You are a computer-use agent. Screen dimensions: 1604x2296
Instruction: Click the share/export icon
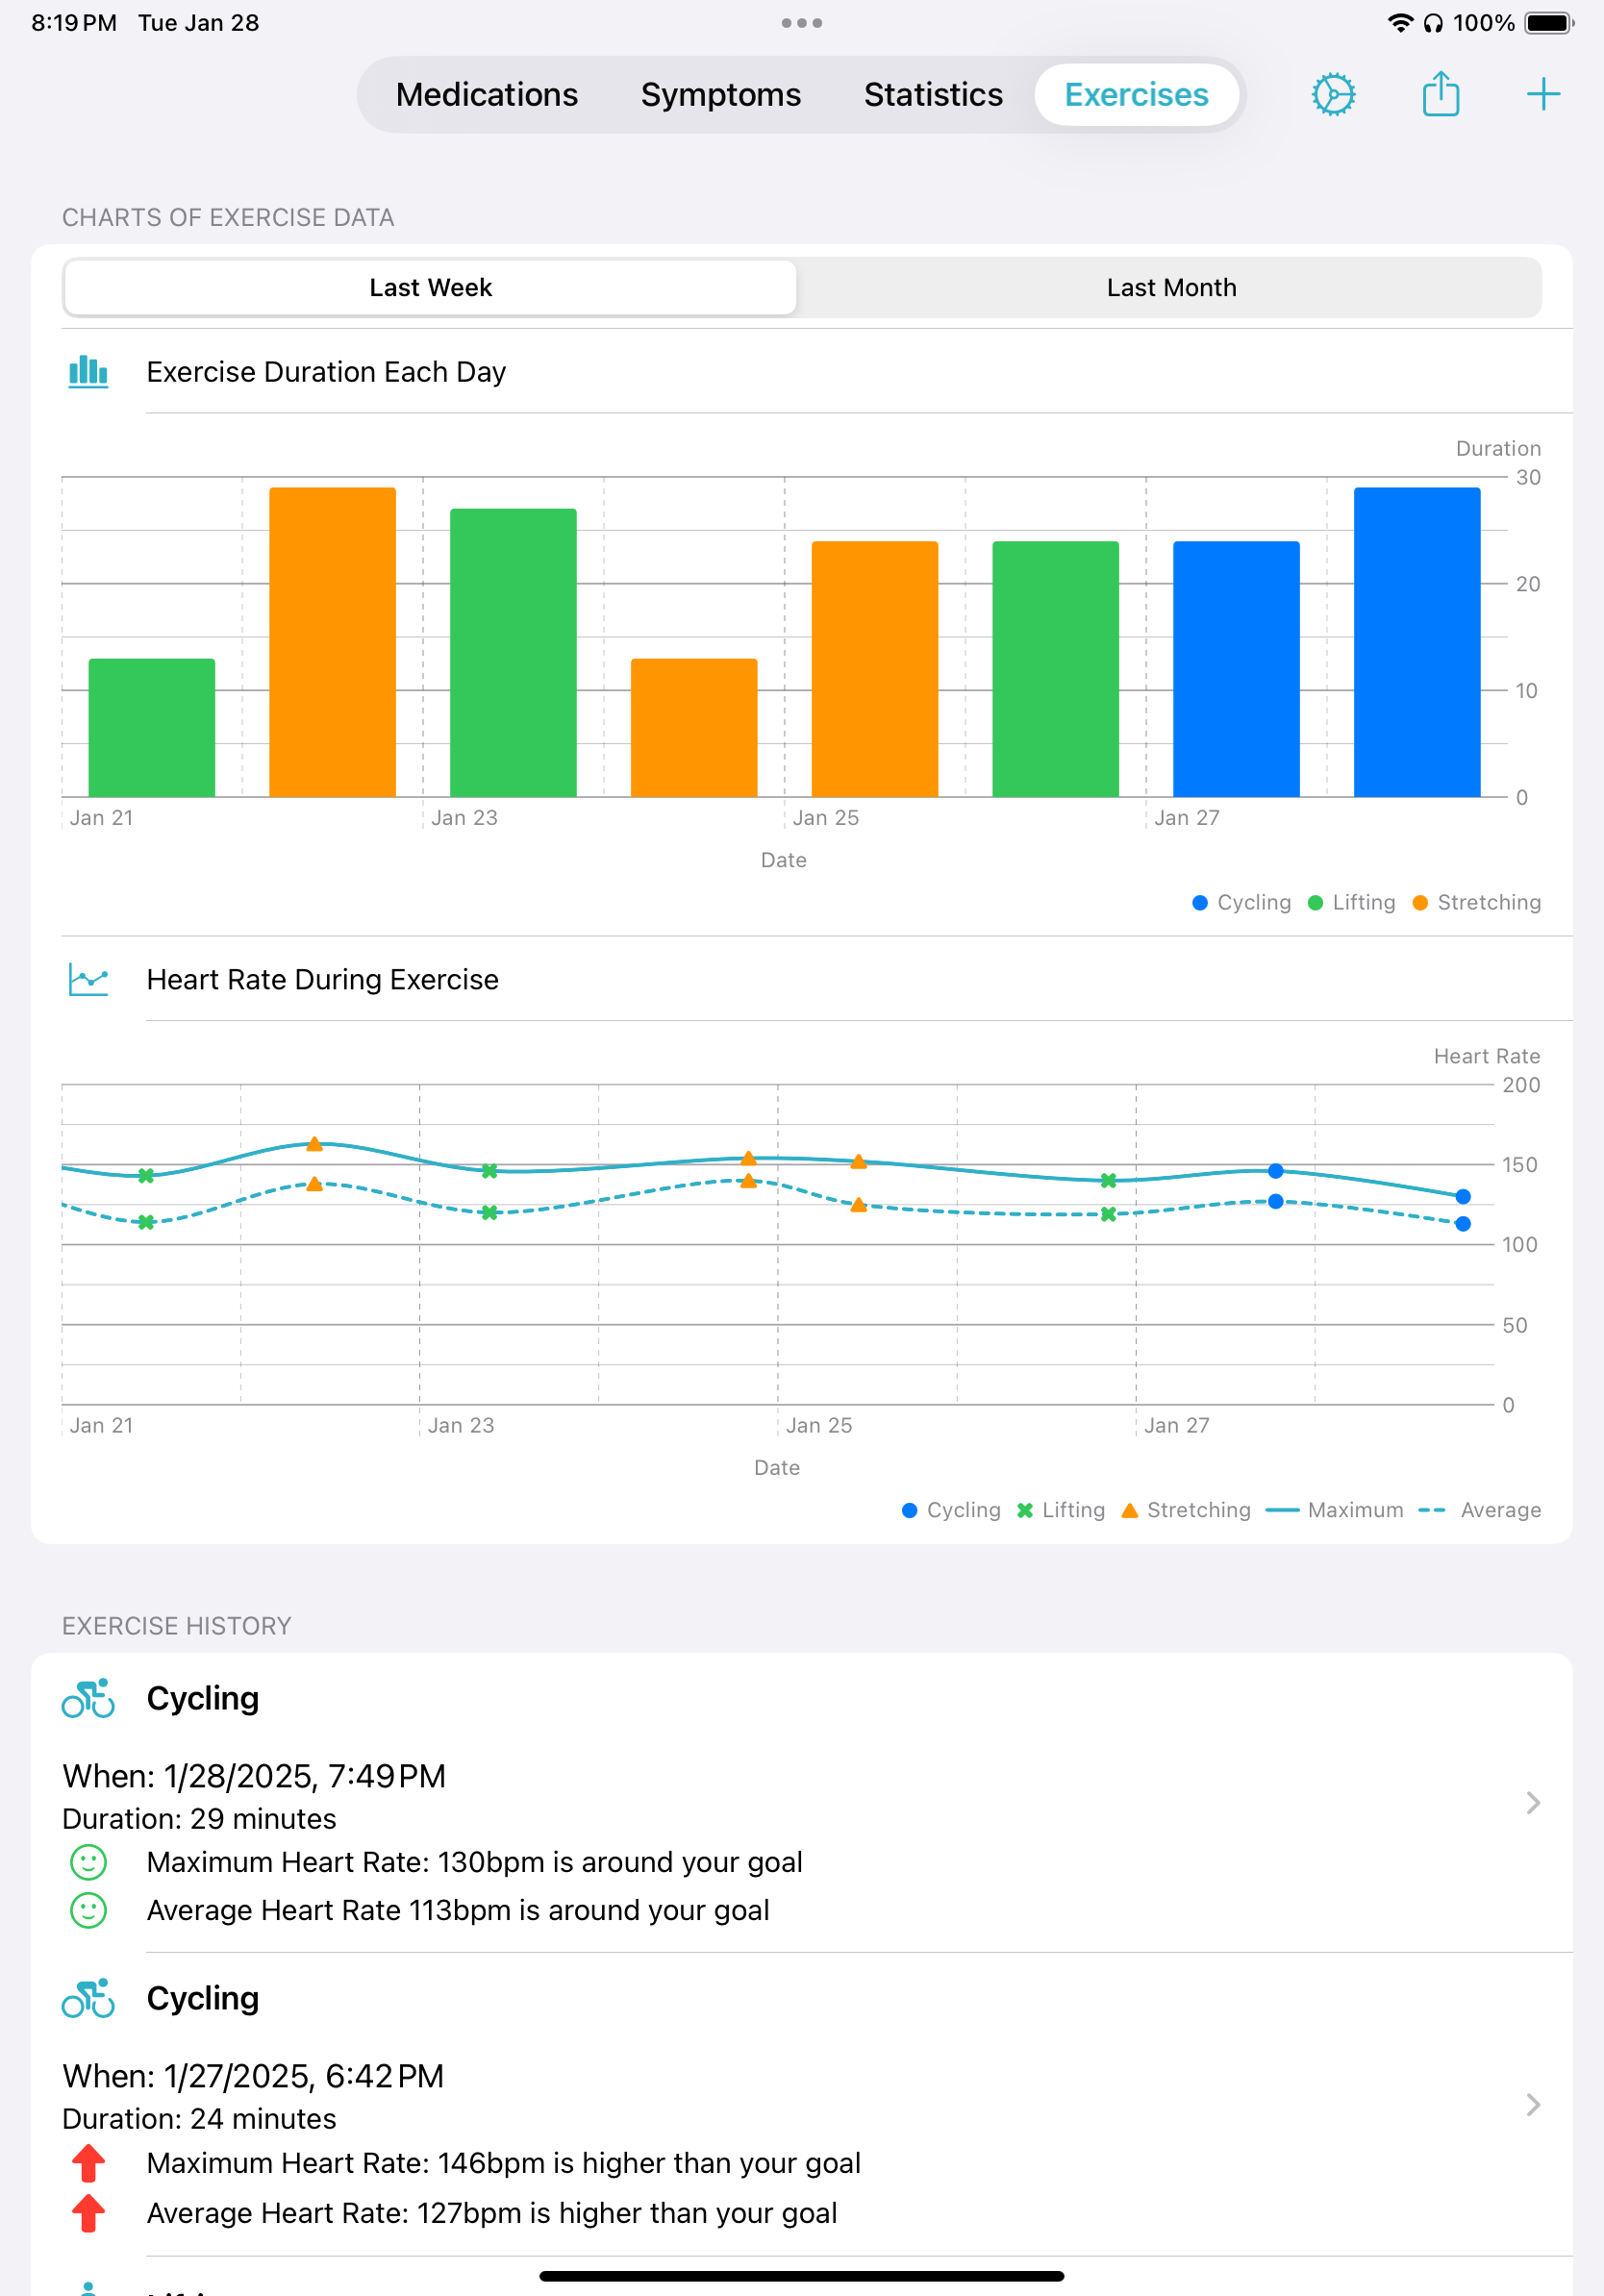click(1440, 94)
